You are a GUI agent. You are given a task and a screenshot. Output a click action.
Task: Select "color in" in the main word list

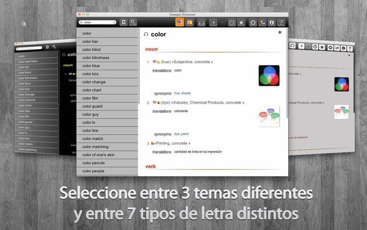[x=107, y=122]
